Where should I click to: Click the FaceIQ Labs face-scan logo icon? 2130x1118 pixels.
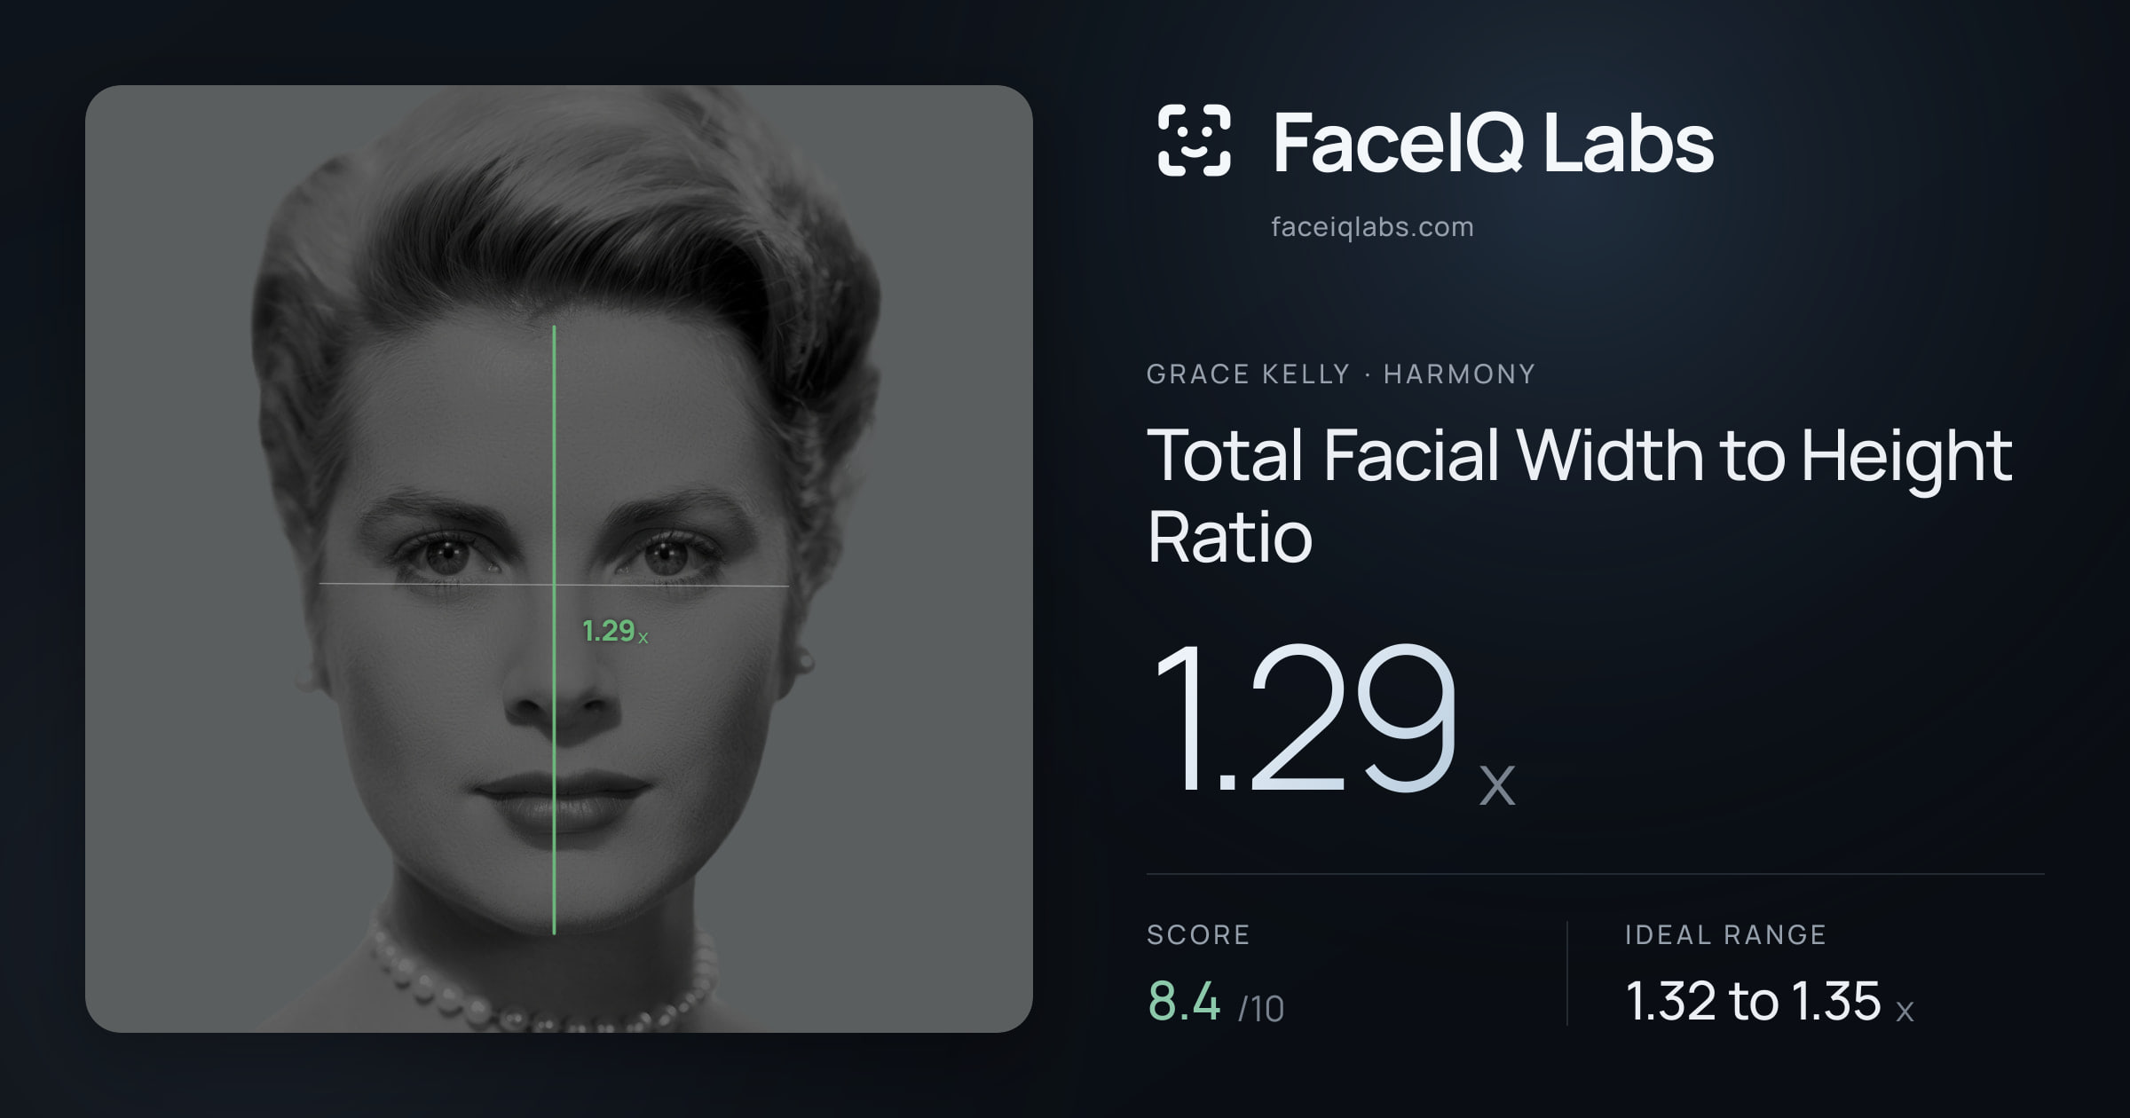(1194, 140)
